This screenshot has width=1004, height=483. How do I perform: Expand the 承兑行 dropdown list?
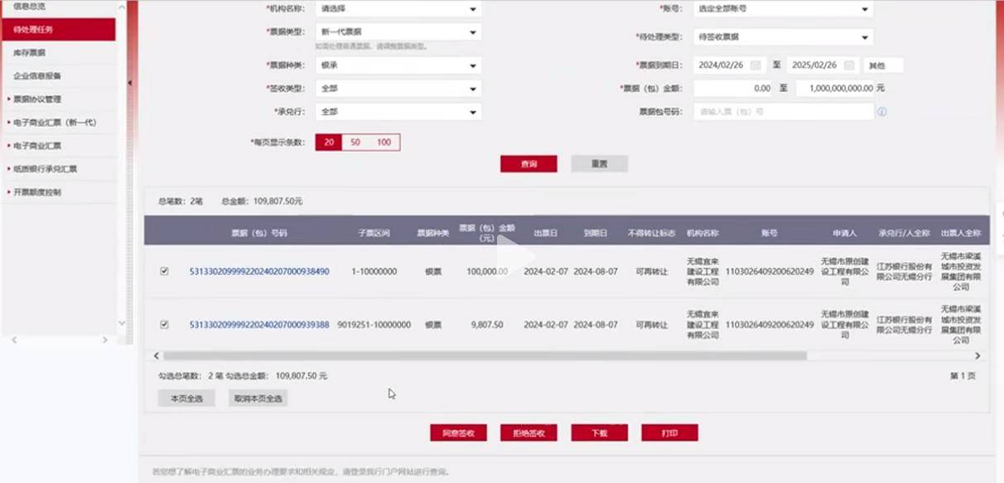click(x=398, y=112)
